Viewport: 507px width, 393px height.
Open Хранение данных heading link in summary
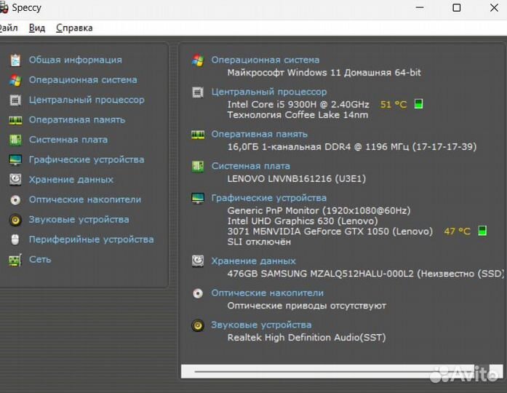[253, 261]
